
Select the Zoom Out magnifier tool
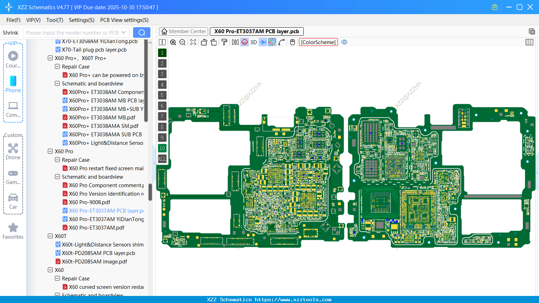tap(182, 42)
